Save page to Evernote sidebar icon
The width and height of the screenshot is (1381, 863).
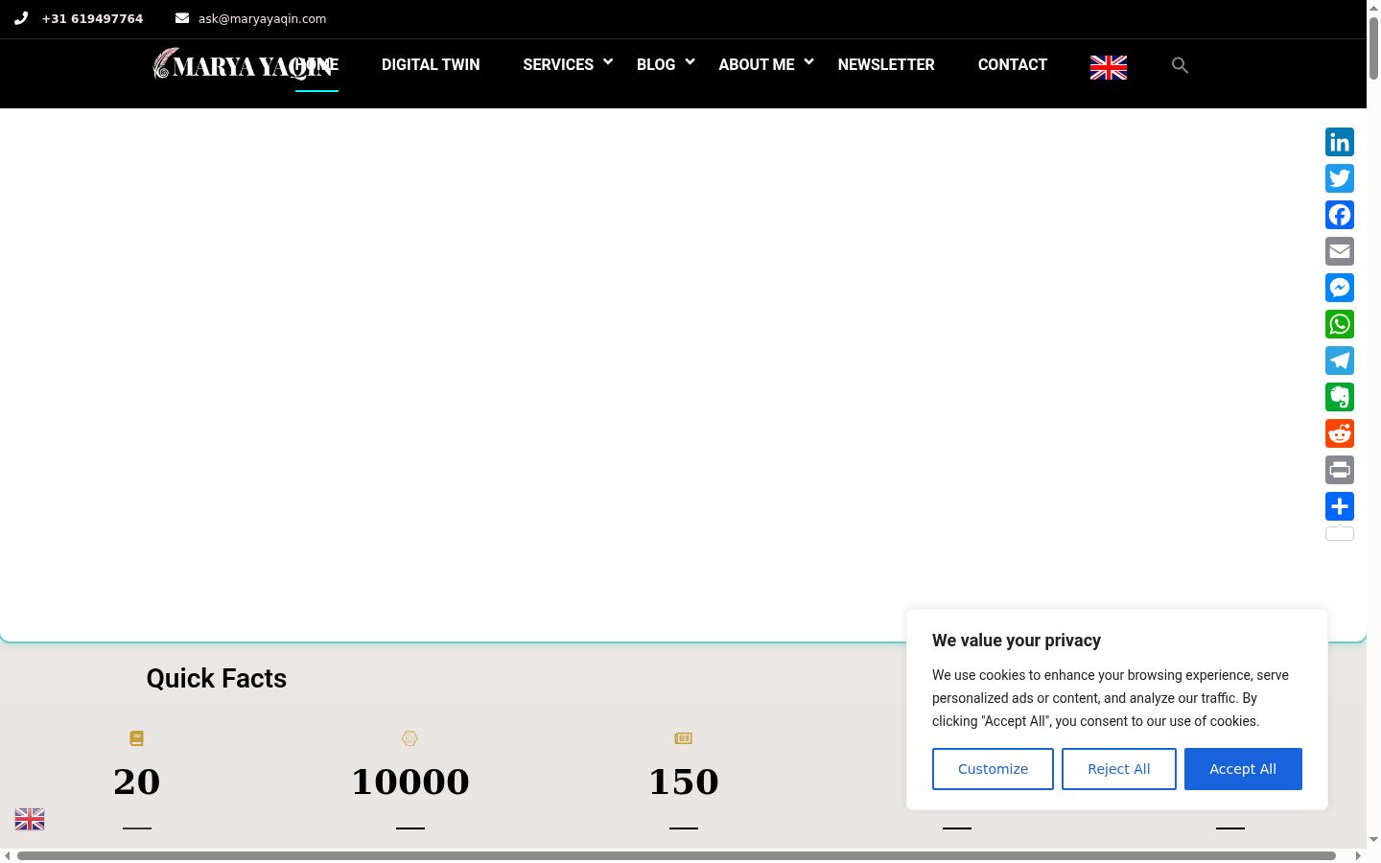click(x=1340, y=397)
